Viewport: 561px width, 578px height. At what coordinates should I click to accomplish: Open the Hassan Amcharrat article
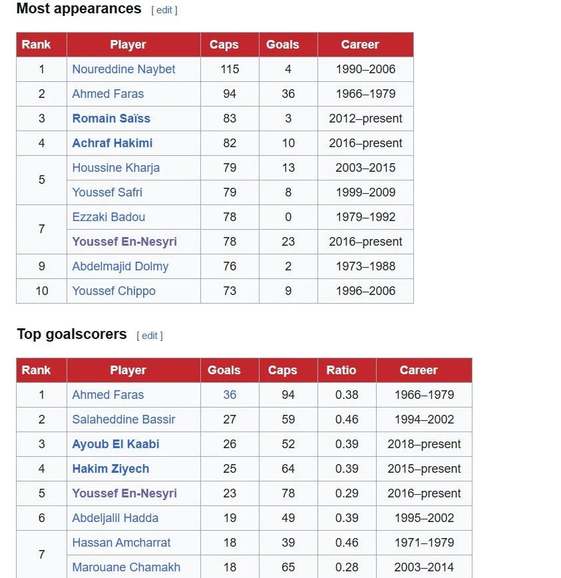coord(121,543)
